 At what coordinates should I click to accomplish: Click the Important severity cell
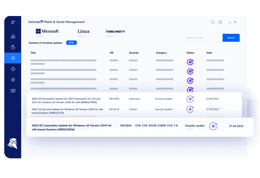[x=134, y=99]
